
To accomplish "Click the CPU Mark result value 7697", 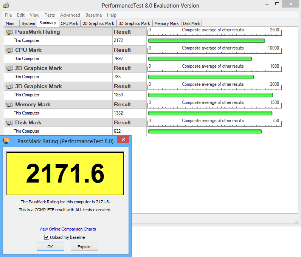I will coord(118,59).
